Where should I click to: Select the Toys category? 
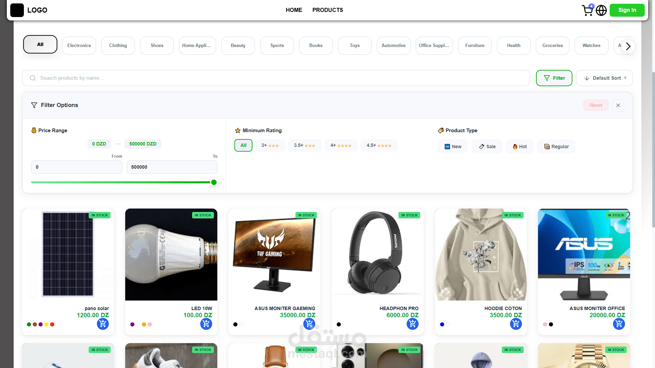[355, 46]
